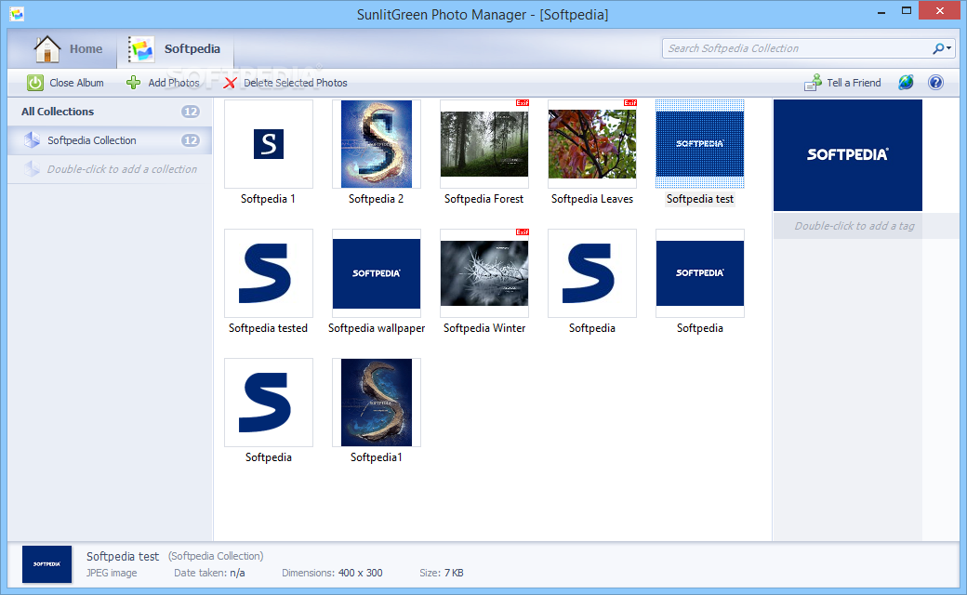Click Delete Selected Photos label
967x595 pixels.
296,83
